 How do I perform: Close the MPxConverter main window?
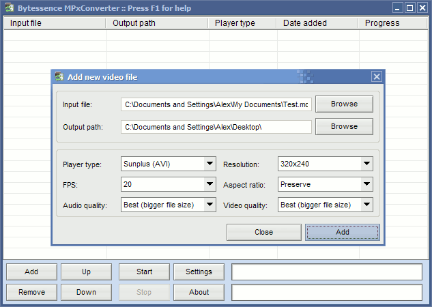pos(422,8)
